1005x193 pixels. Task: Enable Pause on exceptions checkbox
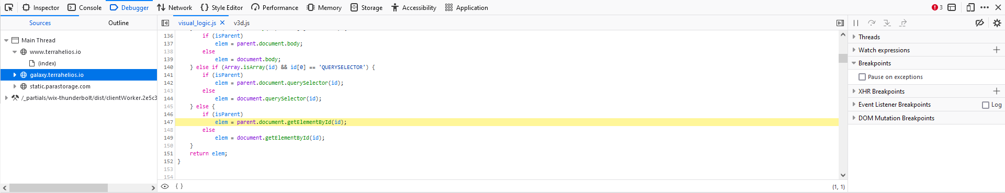coord(862,77)
